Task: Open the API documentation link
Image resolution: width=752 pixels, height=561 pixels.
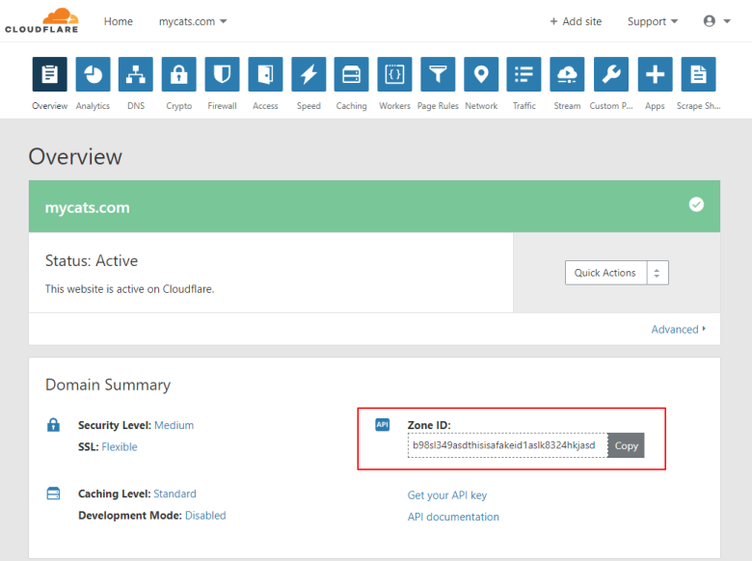Action: (453, 517)
